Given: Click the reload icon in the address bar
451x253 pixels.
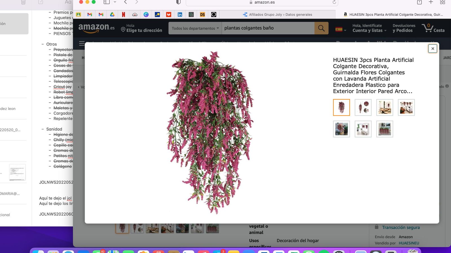Looking at the screenshot, I should pyautogui.click(x=334, y=2).
